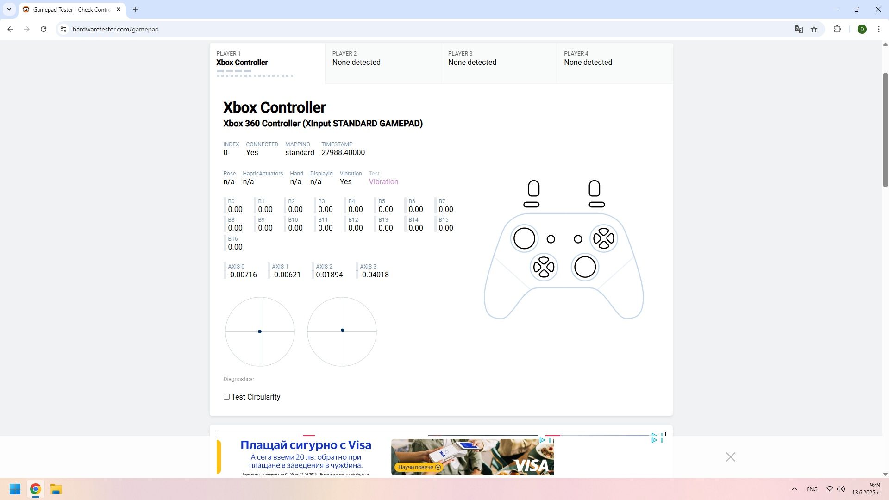Bookmark this page with the star icon

point(814,29)
